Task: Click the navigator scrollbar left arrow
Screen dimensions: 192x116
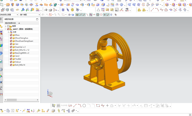Action: pos(5,100)
